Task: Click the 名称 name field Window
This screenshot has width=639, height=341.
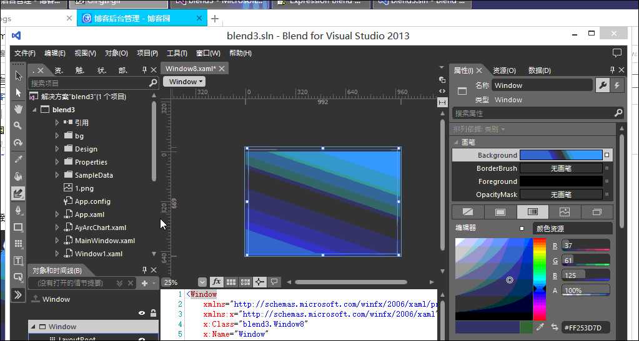Action: [542, 85]
